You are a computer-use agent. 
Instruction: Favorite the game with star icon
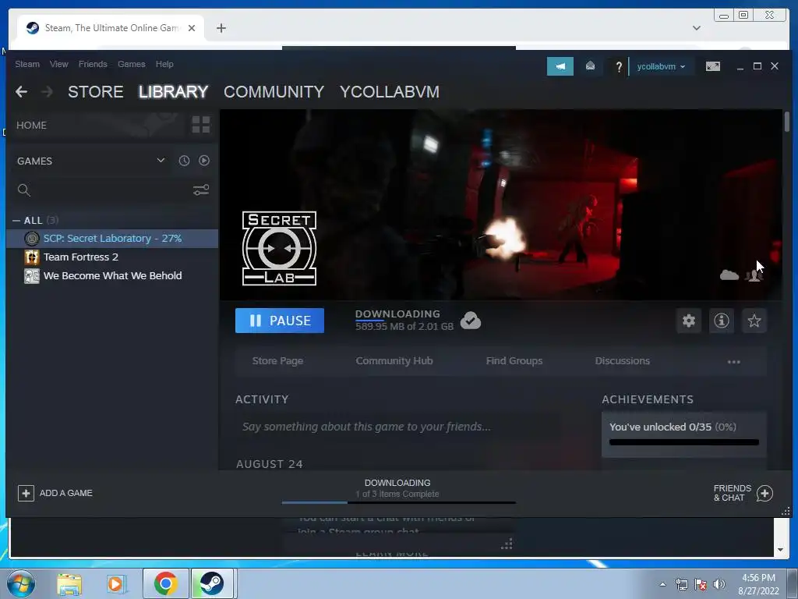(x=754, y=321)
